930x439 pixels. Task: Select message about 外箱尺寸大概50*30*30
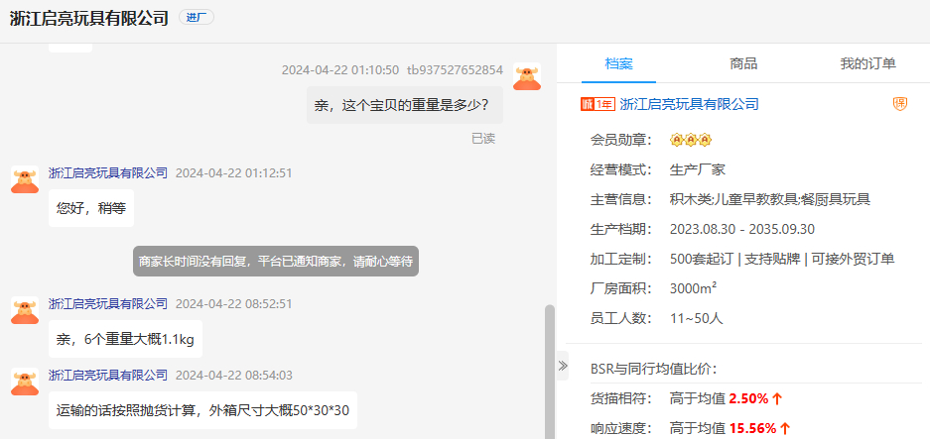click(x=202, y=410)
